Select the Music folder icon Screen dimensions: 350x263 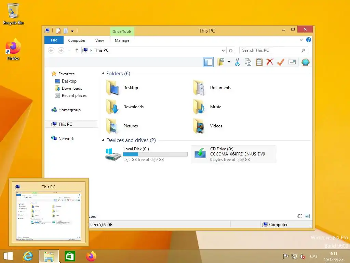pyautogui.click(x=199, y=107)
